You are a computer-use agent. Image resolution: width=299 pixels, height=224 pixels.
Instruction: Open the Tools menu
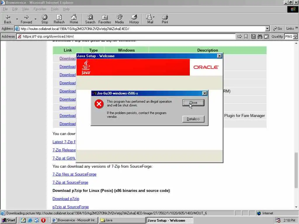(x=55, y=9)
